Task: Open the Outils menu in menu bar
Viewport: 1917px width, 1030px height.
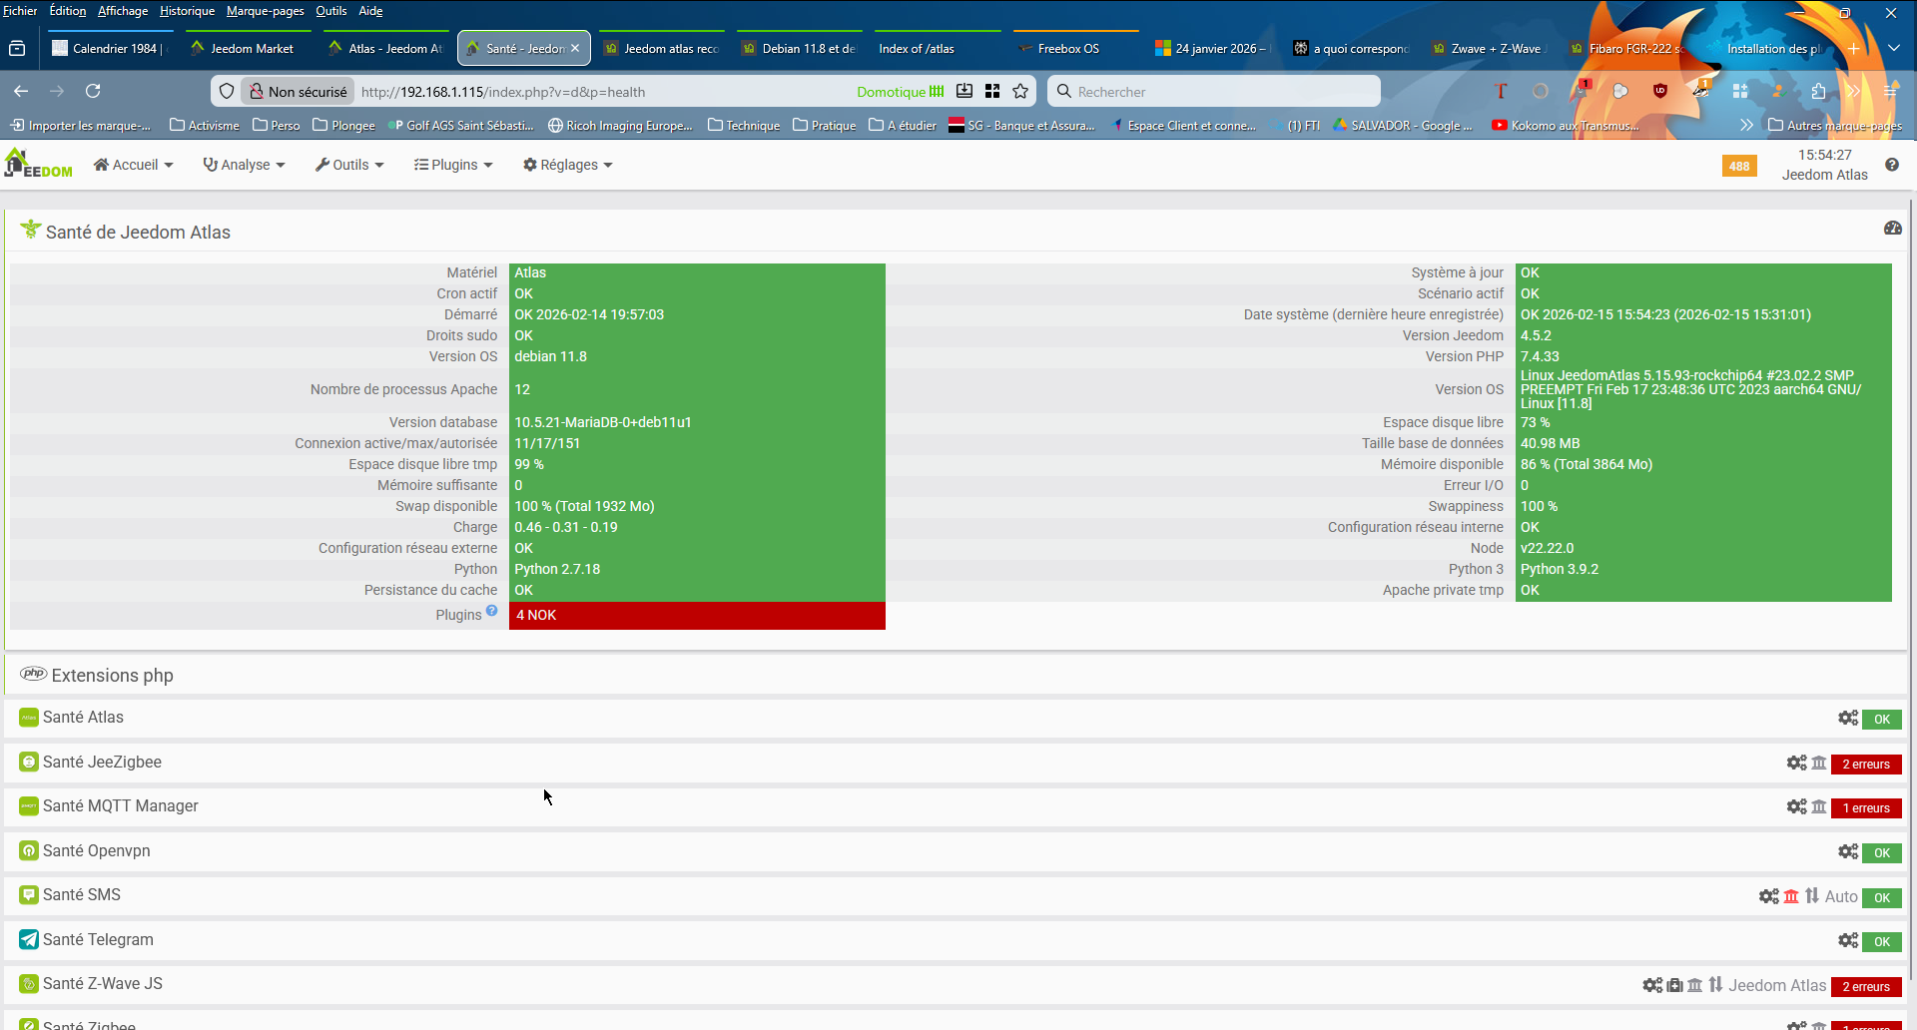Action: click(x=331, y=11)
